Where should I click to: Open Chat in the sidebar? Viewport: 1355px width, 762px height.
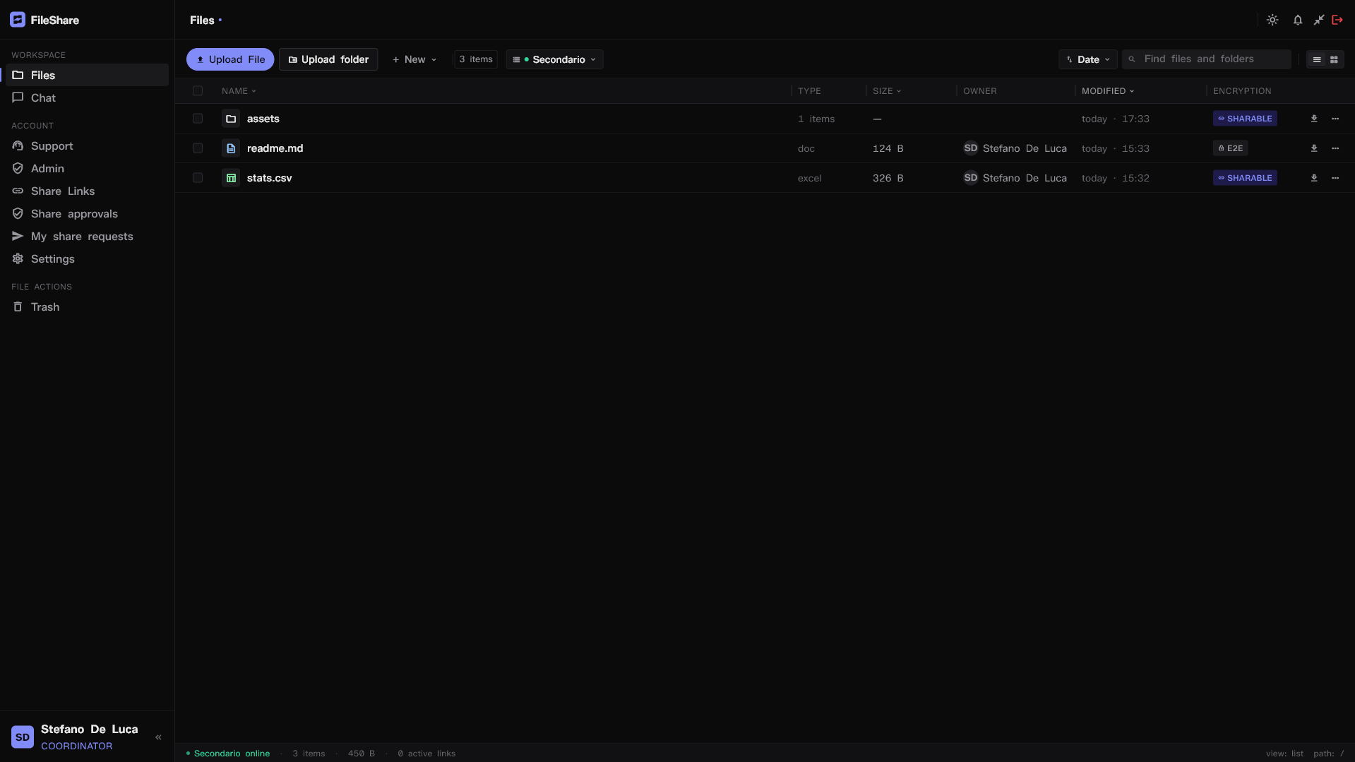87,97
